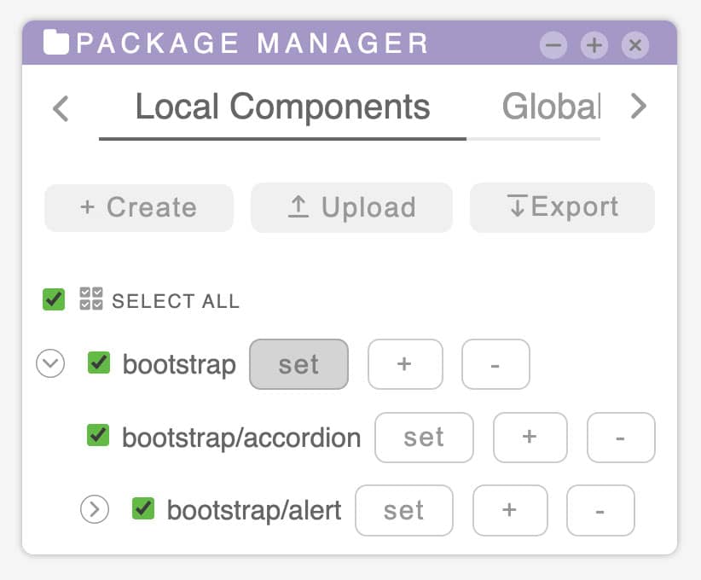Toggle the bootstrap/alert checkbox
Screen dimensions: 701x580
click(x=143, y=508)
